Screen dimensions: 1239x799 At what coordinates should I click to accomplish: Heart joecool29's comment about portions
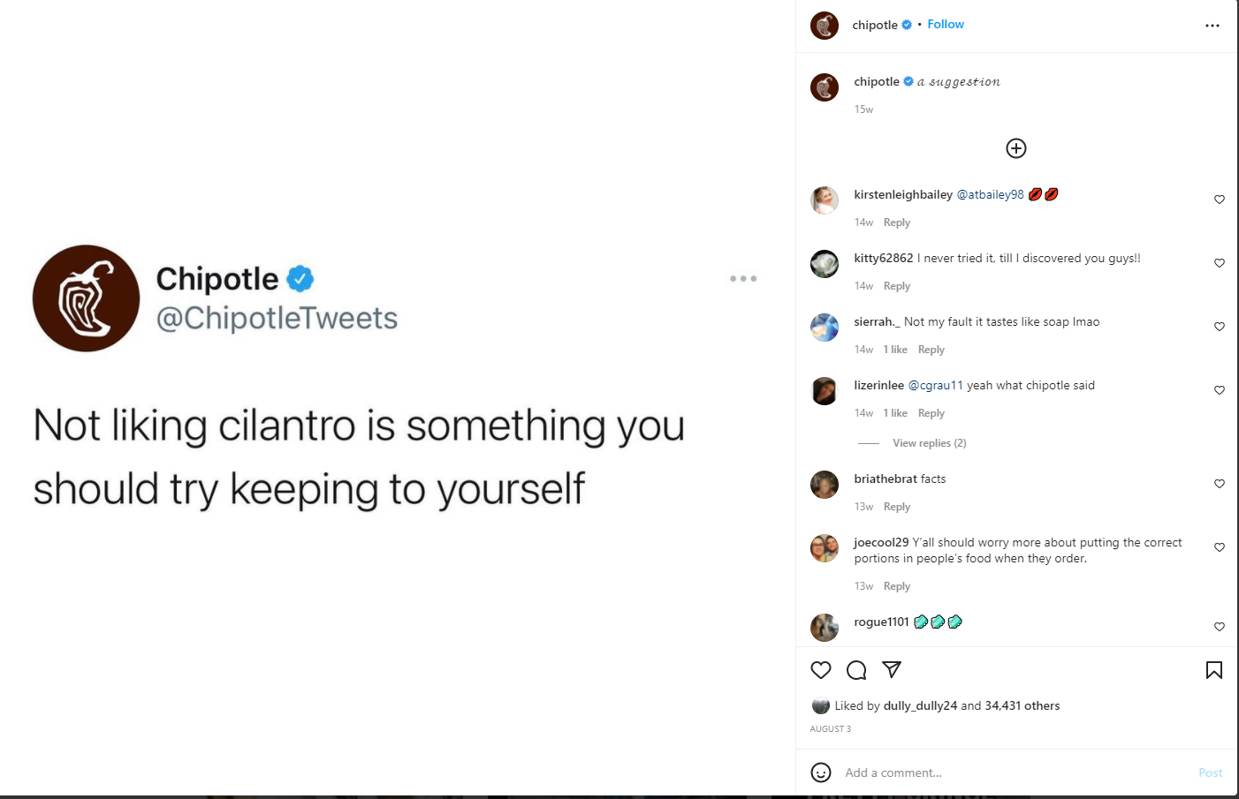1220,547
